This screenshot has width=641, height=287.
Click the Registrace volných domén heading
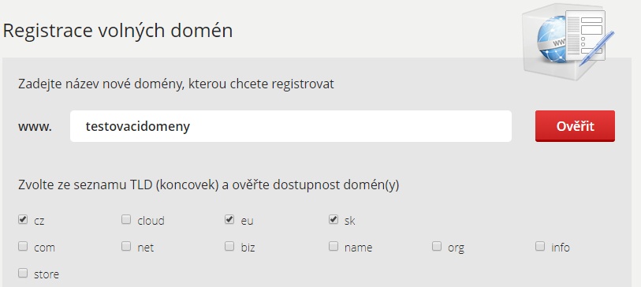click(x=117, y=31)
